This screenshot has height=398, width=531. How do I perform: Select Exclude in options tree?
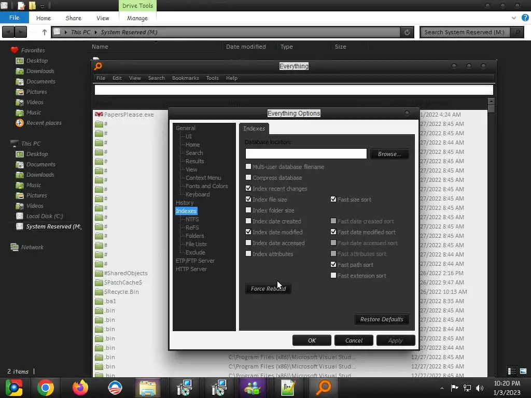coord(195,252)
